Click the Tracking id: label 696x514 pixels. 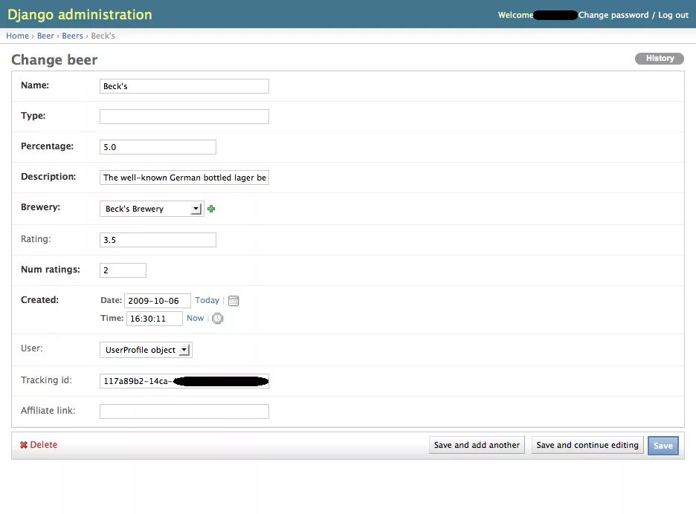(x=46, y=380)
